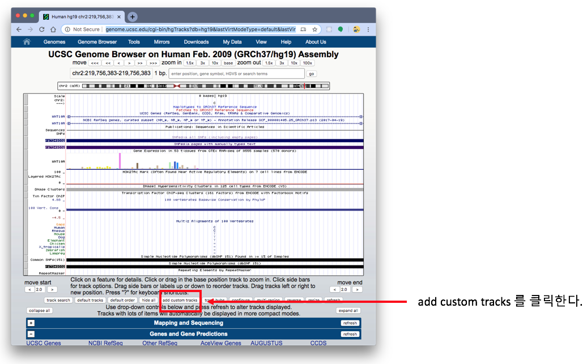
Task: Go back with the browser back arrow
Action: (x=19, y=29)
